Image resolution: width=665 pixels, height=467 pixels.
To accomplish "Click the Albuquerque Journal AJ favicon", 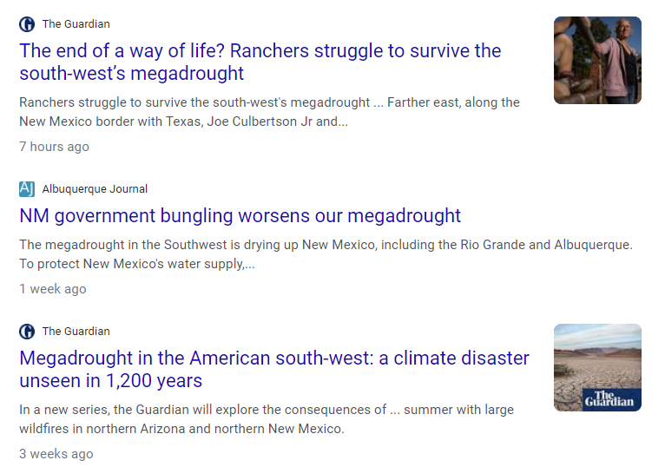I will pyautogui.click(x=27, y=188).
